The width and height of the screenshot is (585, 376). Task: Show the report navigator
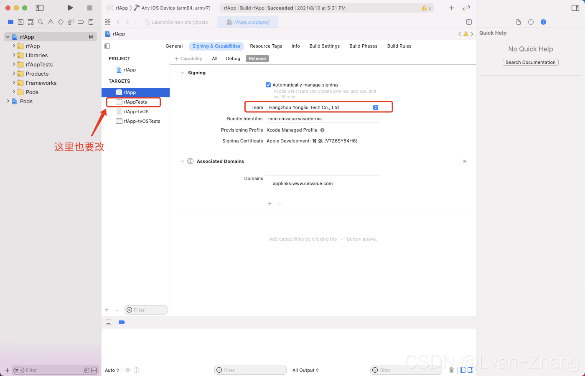coord(91,22)
